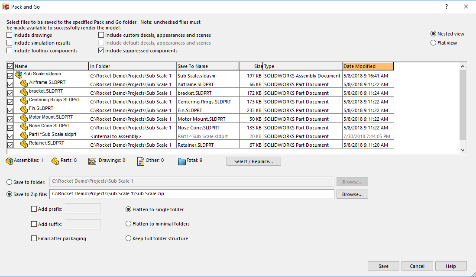Click the Save to Zip file path field
The image size is (476, 277).
(x=192, y=194)
